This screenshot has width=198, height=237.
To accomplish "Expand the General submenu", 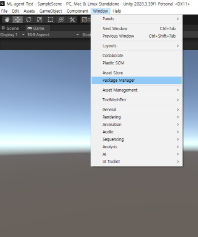I will [136, 109].
